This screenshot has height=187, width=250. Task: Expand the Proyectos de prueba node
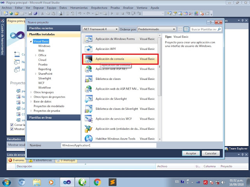(31, 111)
